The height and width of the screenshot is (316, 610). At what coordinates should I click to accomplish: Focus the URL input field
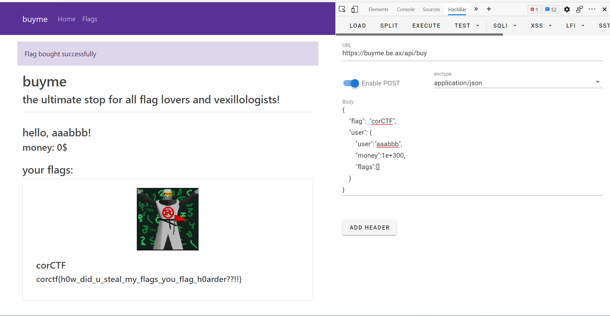pos(472,53)
